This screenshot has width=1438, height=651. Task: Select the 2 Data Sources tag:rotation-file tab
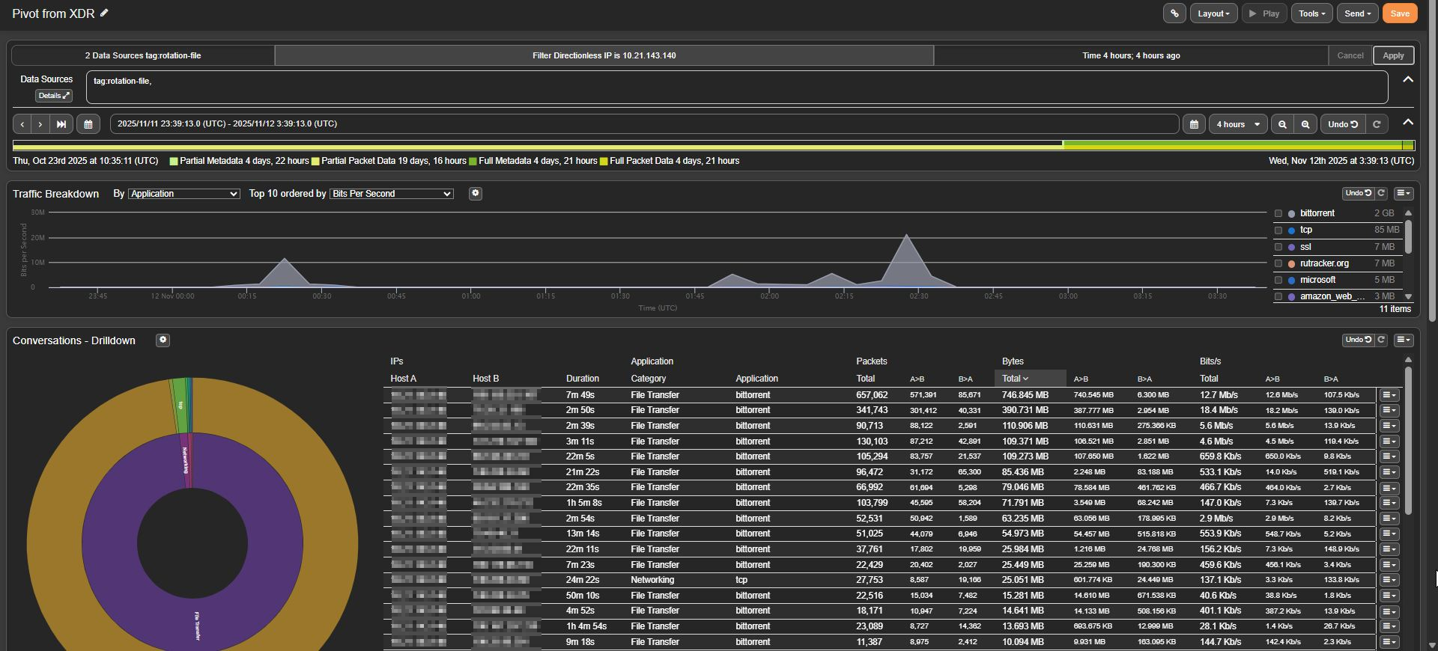point(143,55)
